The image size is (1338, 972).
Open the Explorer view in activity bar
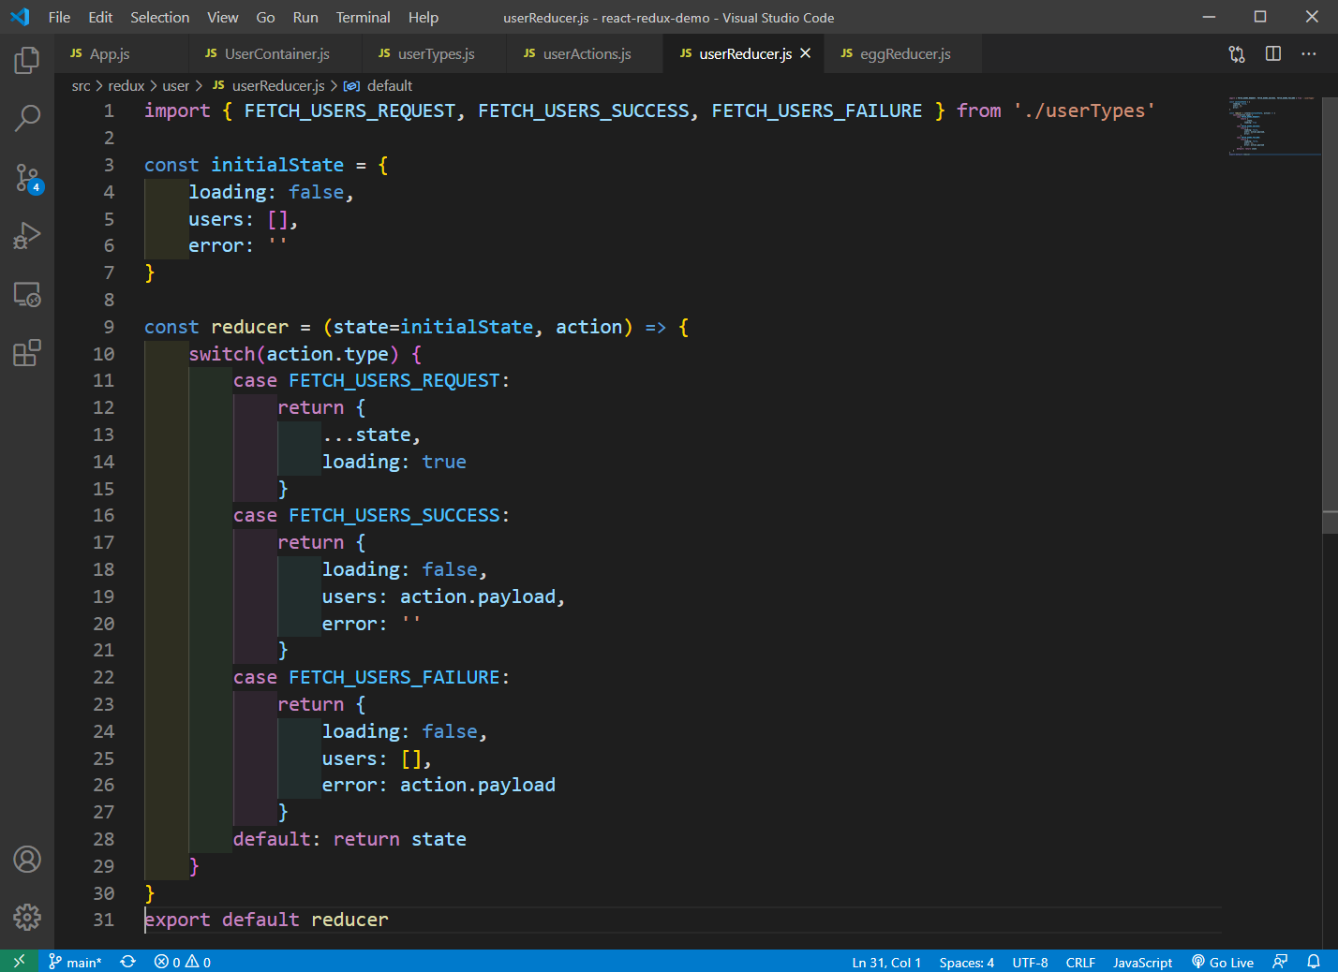coord(27,61)
